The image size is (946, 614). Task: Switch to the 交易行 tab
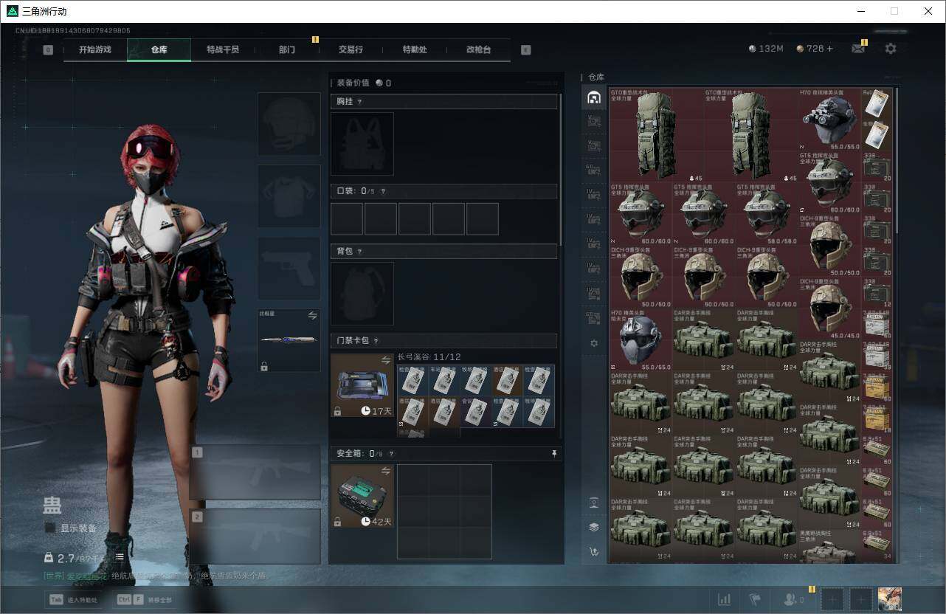point(351,50)
